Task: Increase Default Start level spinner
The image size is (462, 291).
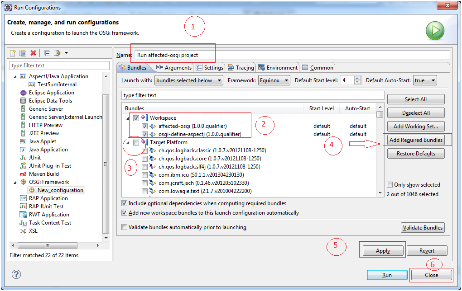Action: pos(357,78)
